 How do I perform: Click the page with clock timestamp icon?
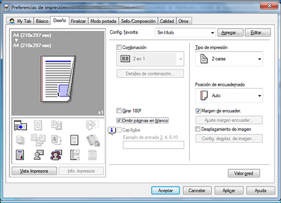tap(75, 155)
